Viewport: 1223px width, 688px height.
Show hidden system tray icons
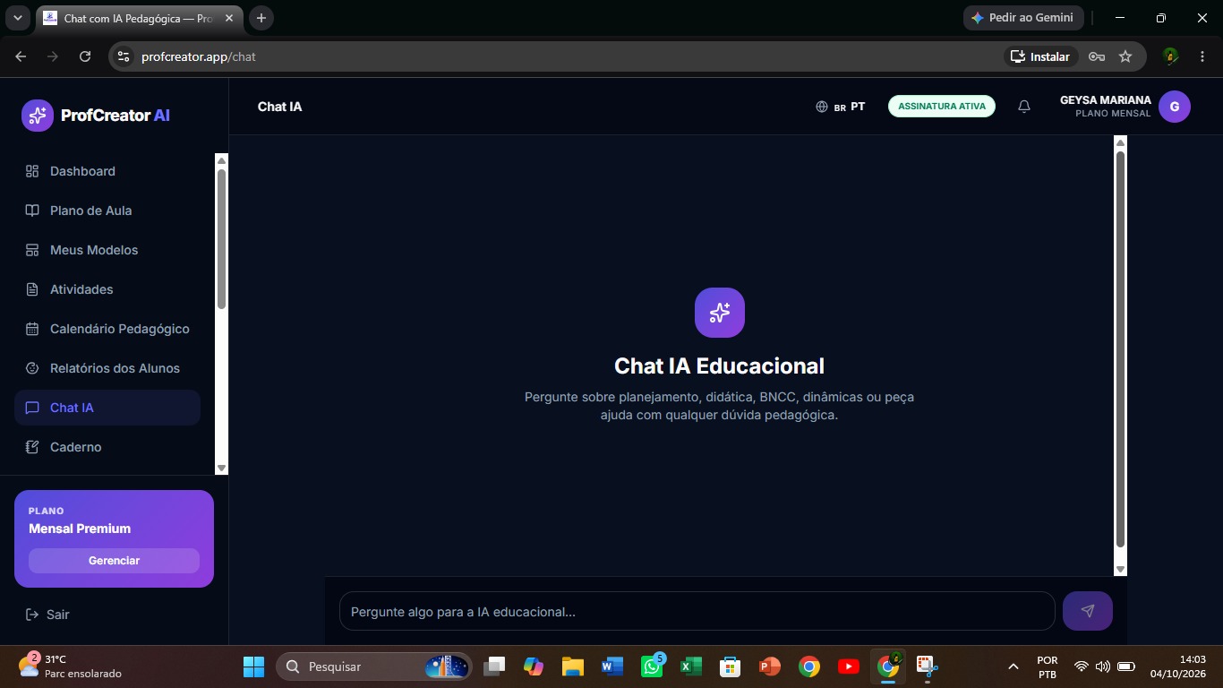click(x=1013, y=666)
